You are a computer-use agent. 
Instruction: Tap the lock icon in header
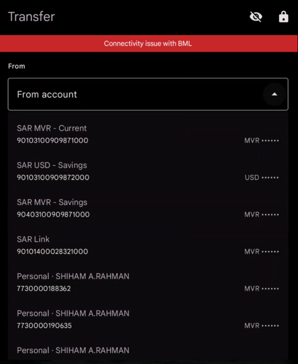284,17
